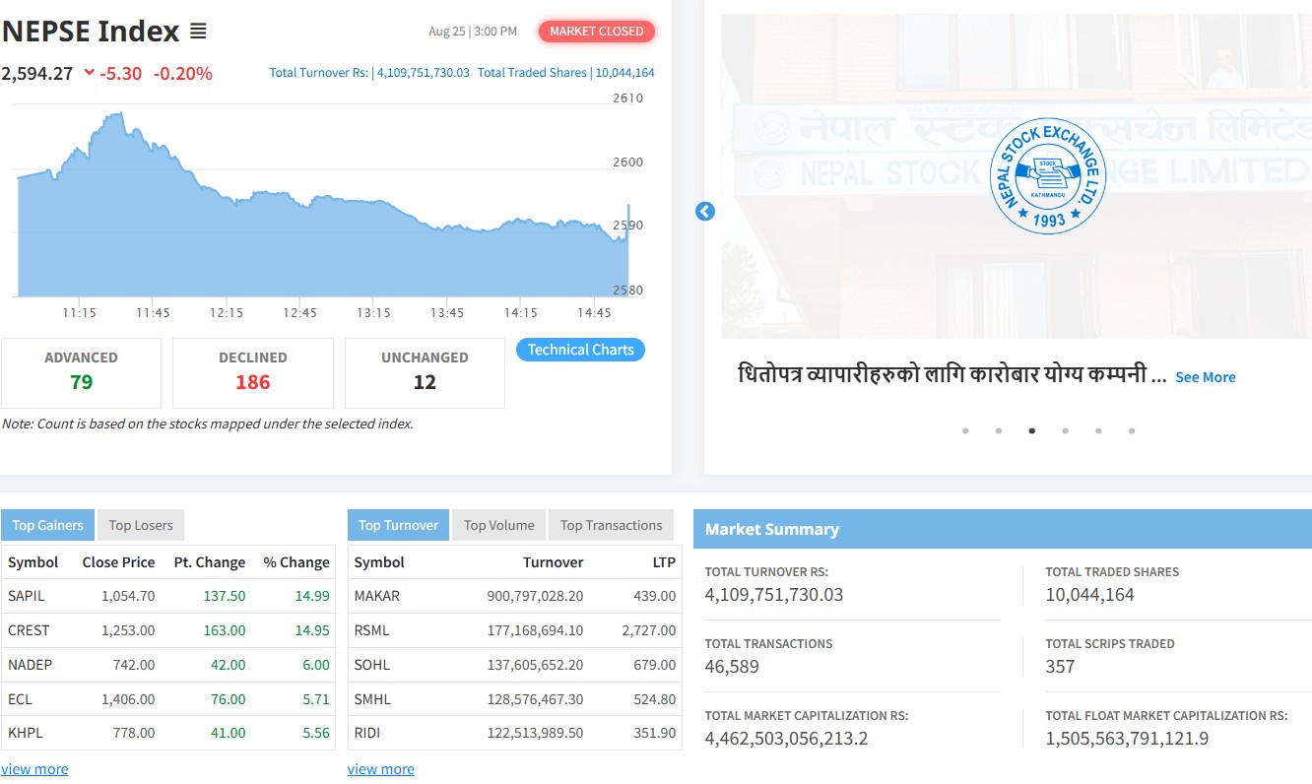The height and width of the screenshot is (784, 1312).
Task: Click the carousel banner image
Action: click(1017, 175)
